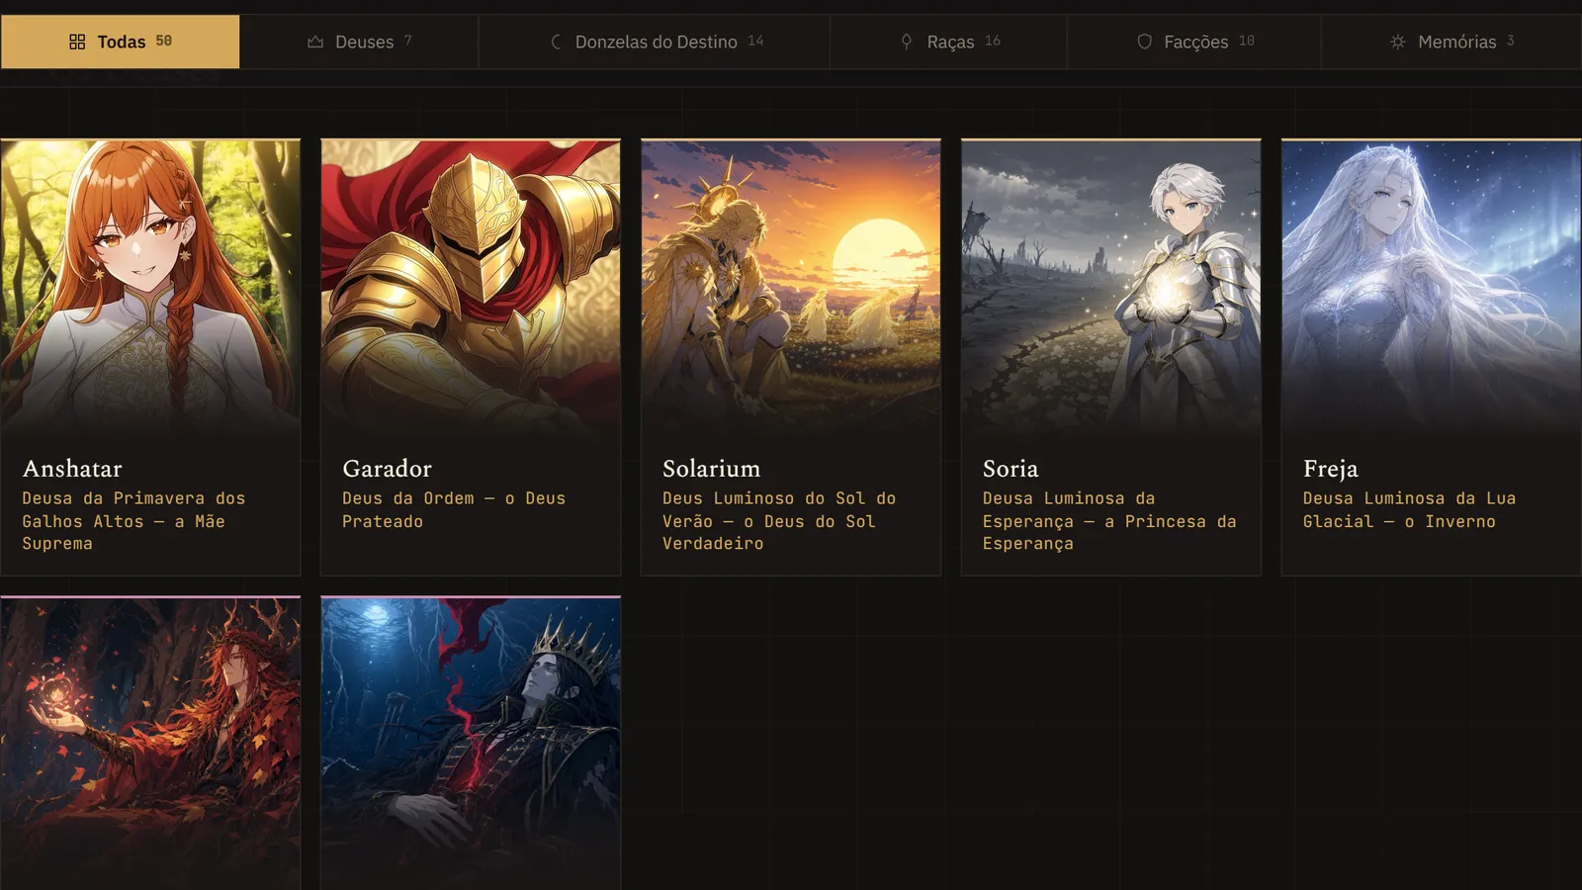
Task: Go to the Facções tab
Action: coord(1194,42)
